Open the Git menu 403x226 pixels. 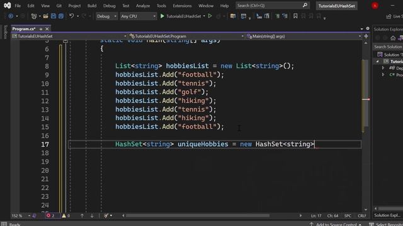(x=59, y=6)
